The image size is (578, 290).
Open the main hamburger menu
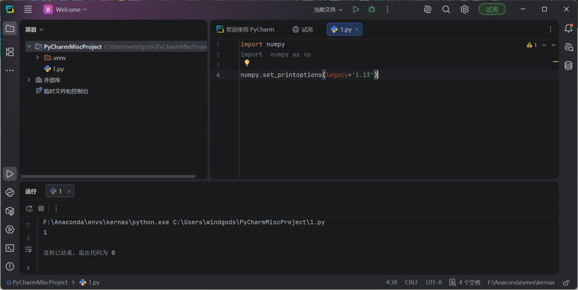(28, 10)
